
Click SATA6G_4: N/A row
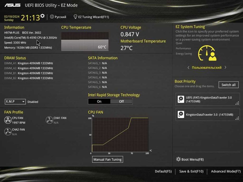pyautogui.click(x=97, y=77)
